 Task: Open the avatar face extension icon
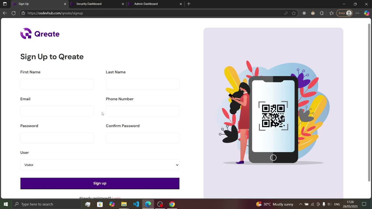click(x=313, y=13)
